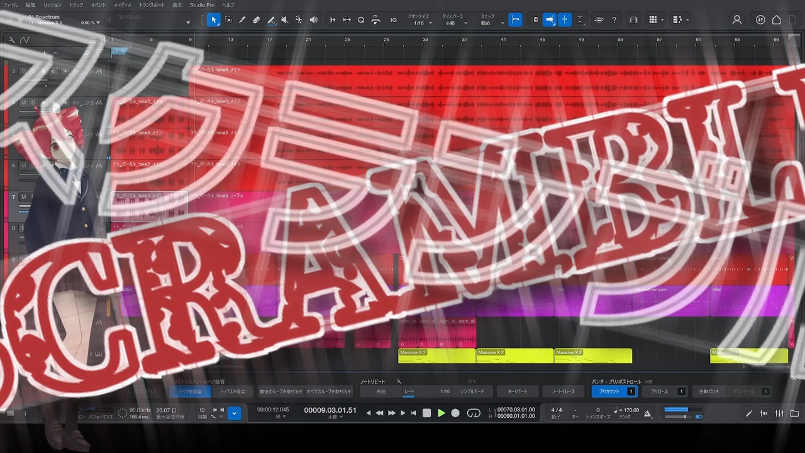Open the Browse folder icon
Viewport: 805px width, 453px height.
794,413
